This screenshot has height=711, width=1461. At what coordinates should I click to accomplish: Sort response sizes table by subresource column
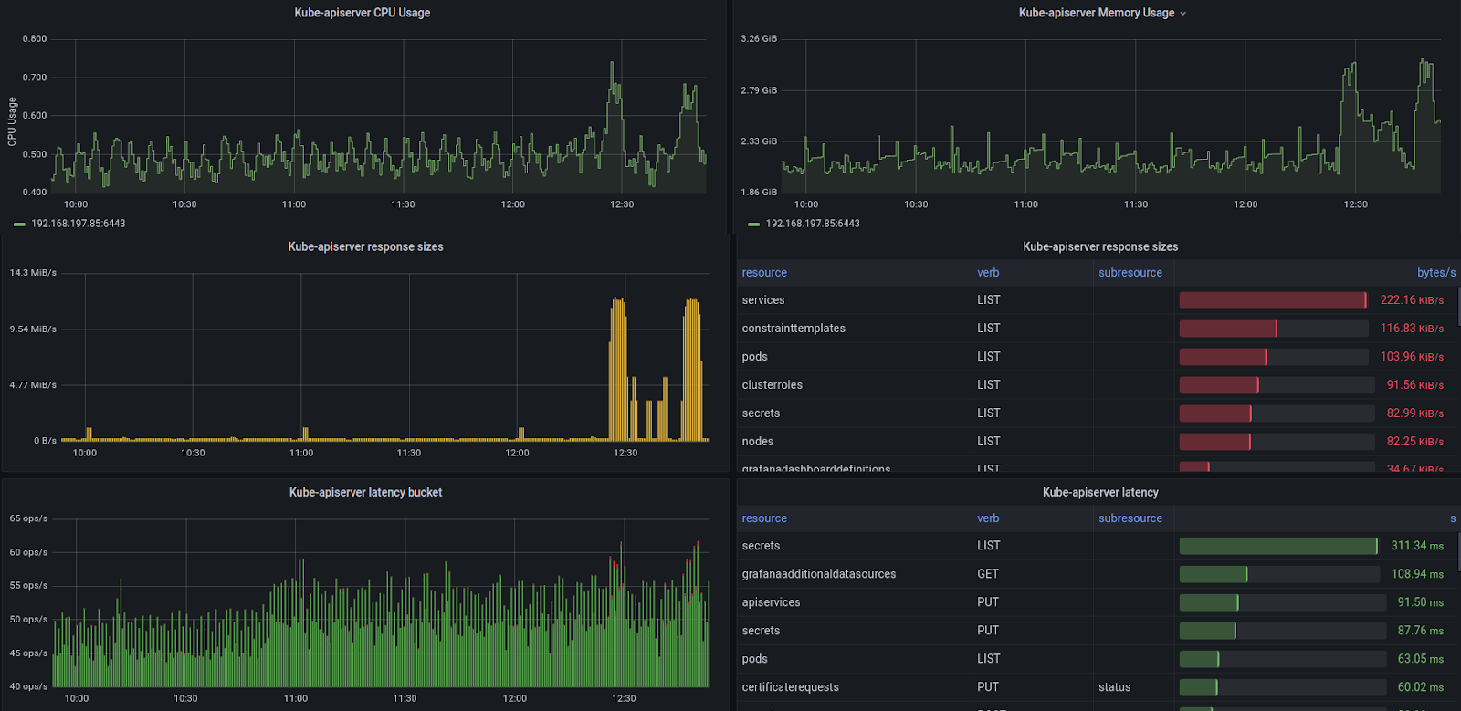click(1130, 273)
